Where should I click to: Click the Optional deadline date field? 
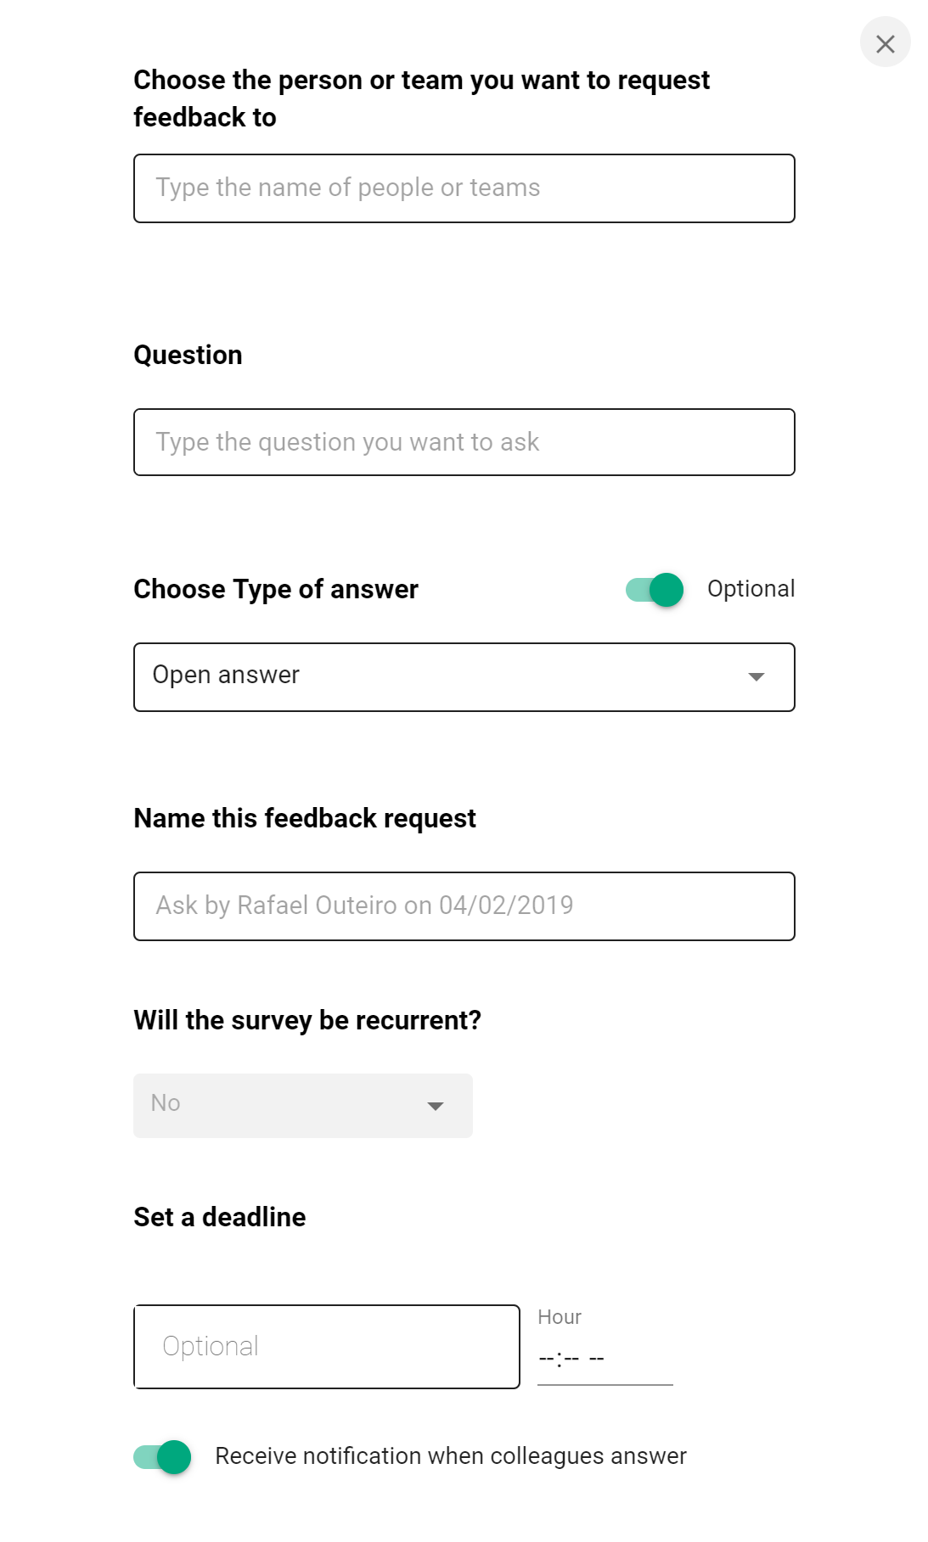tap(326, 1346)
